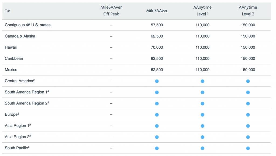Select the 'Contiguous 48 U.S. states' row label
The width and height of the screenshot is (276, 156).
28,25
